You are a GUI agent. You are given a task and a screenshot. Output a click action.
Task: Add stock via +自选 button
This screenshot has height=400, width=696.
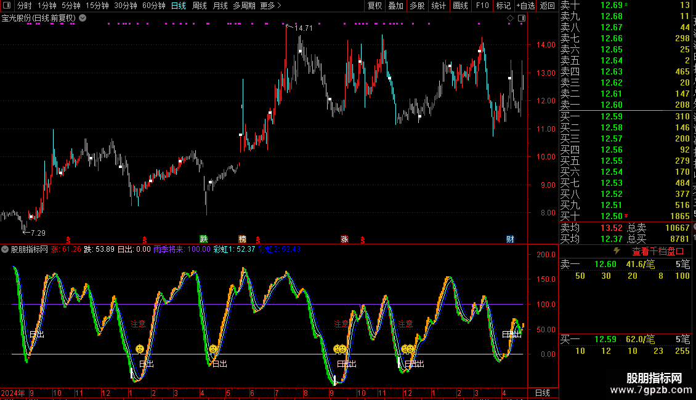[526, 6]
